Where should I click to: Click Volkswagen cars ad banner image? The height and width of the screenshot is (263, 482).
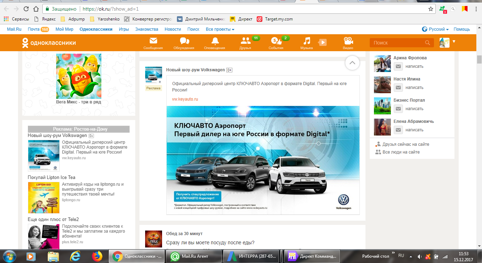point(263,160)
